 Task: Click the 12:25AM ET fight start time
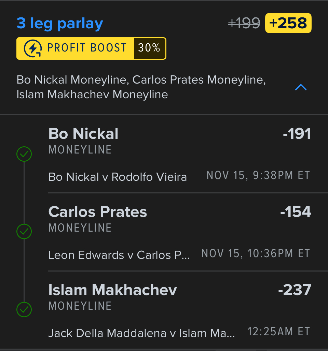click(x=279, y=332)
